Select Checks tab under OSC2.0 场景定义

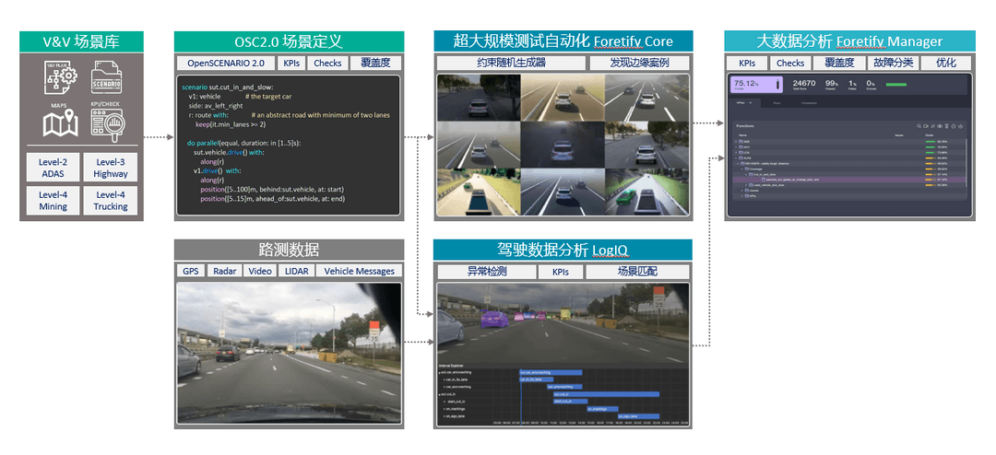(x=327, y=63)
